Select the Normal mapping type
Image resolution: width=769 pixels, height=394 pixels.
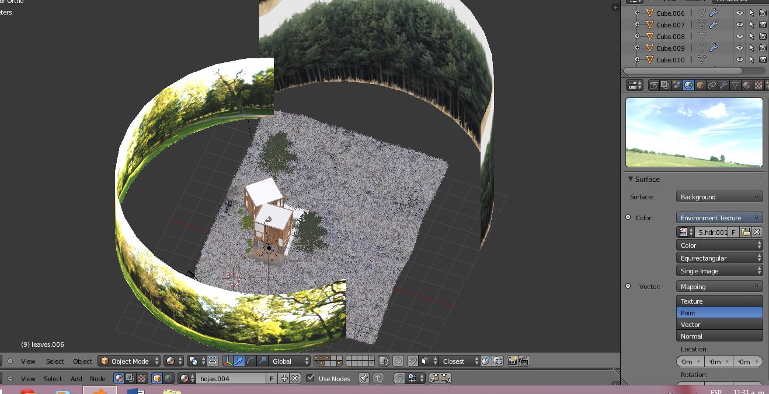pos(719,336)
